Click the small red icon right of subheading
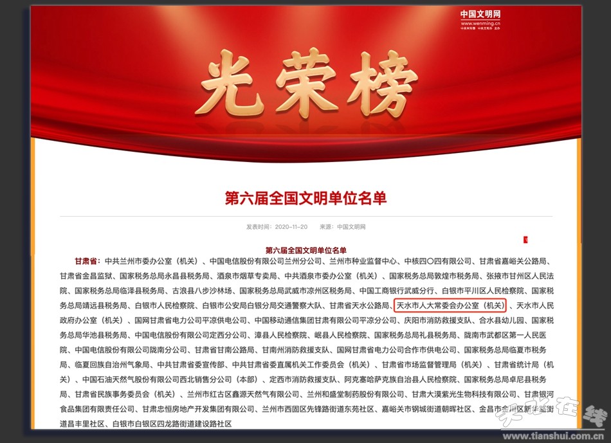This screenshot has width=611, height=443. pyautogui.click(x=525, y=240)
